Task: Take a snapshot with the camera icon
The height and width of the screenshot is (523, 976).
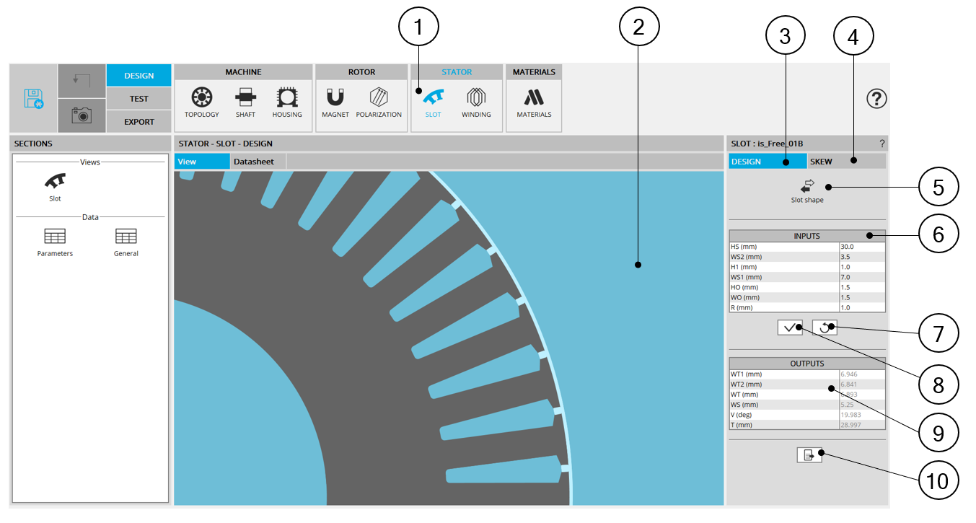Action: click(82, 115)
